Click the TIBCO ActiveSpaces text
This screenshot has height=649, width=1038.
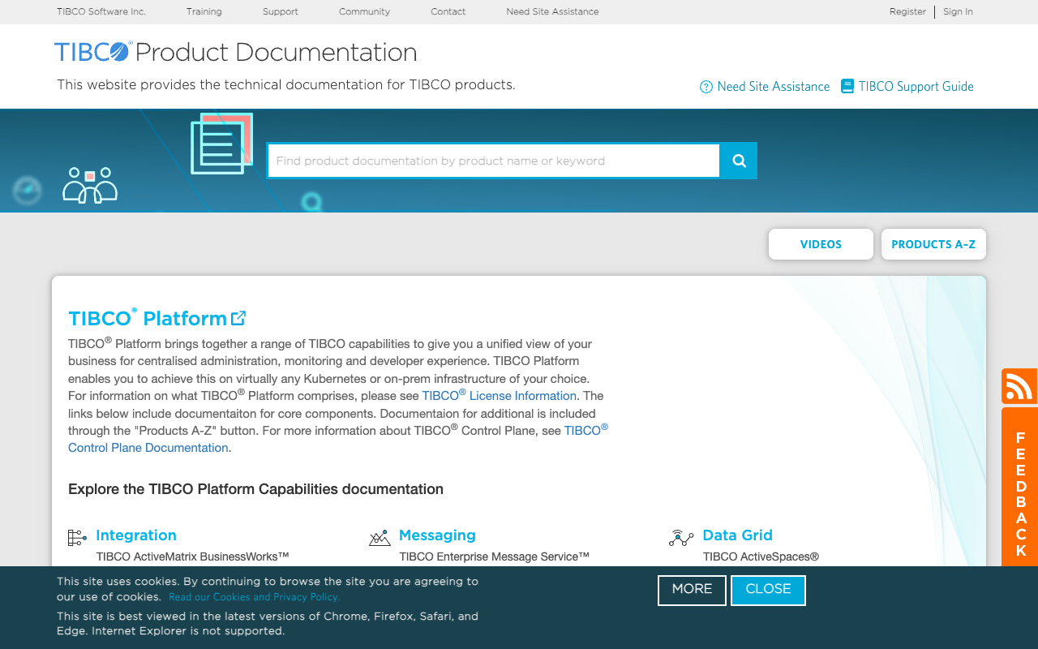point(761,557)
